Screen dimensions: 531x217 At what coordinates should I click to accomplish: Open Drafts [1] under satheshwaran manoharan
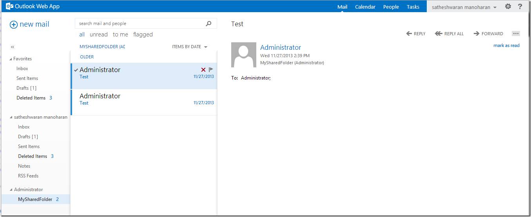[28, 137]
